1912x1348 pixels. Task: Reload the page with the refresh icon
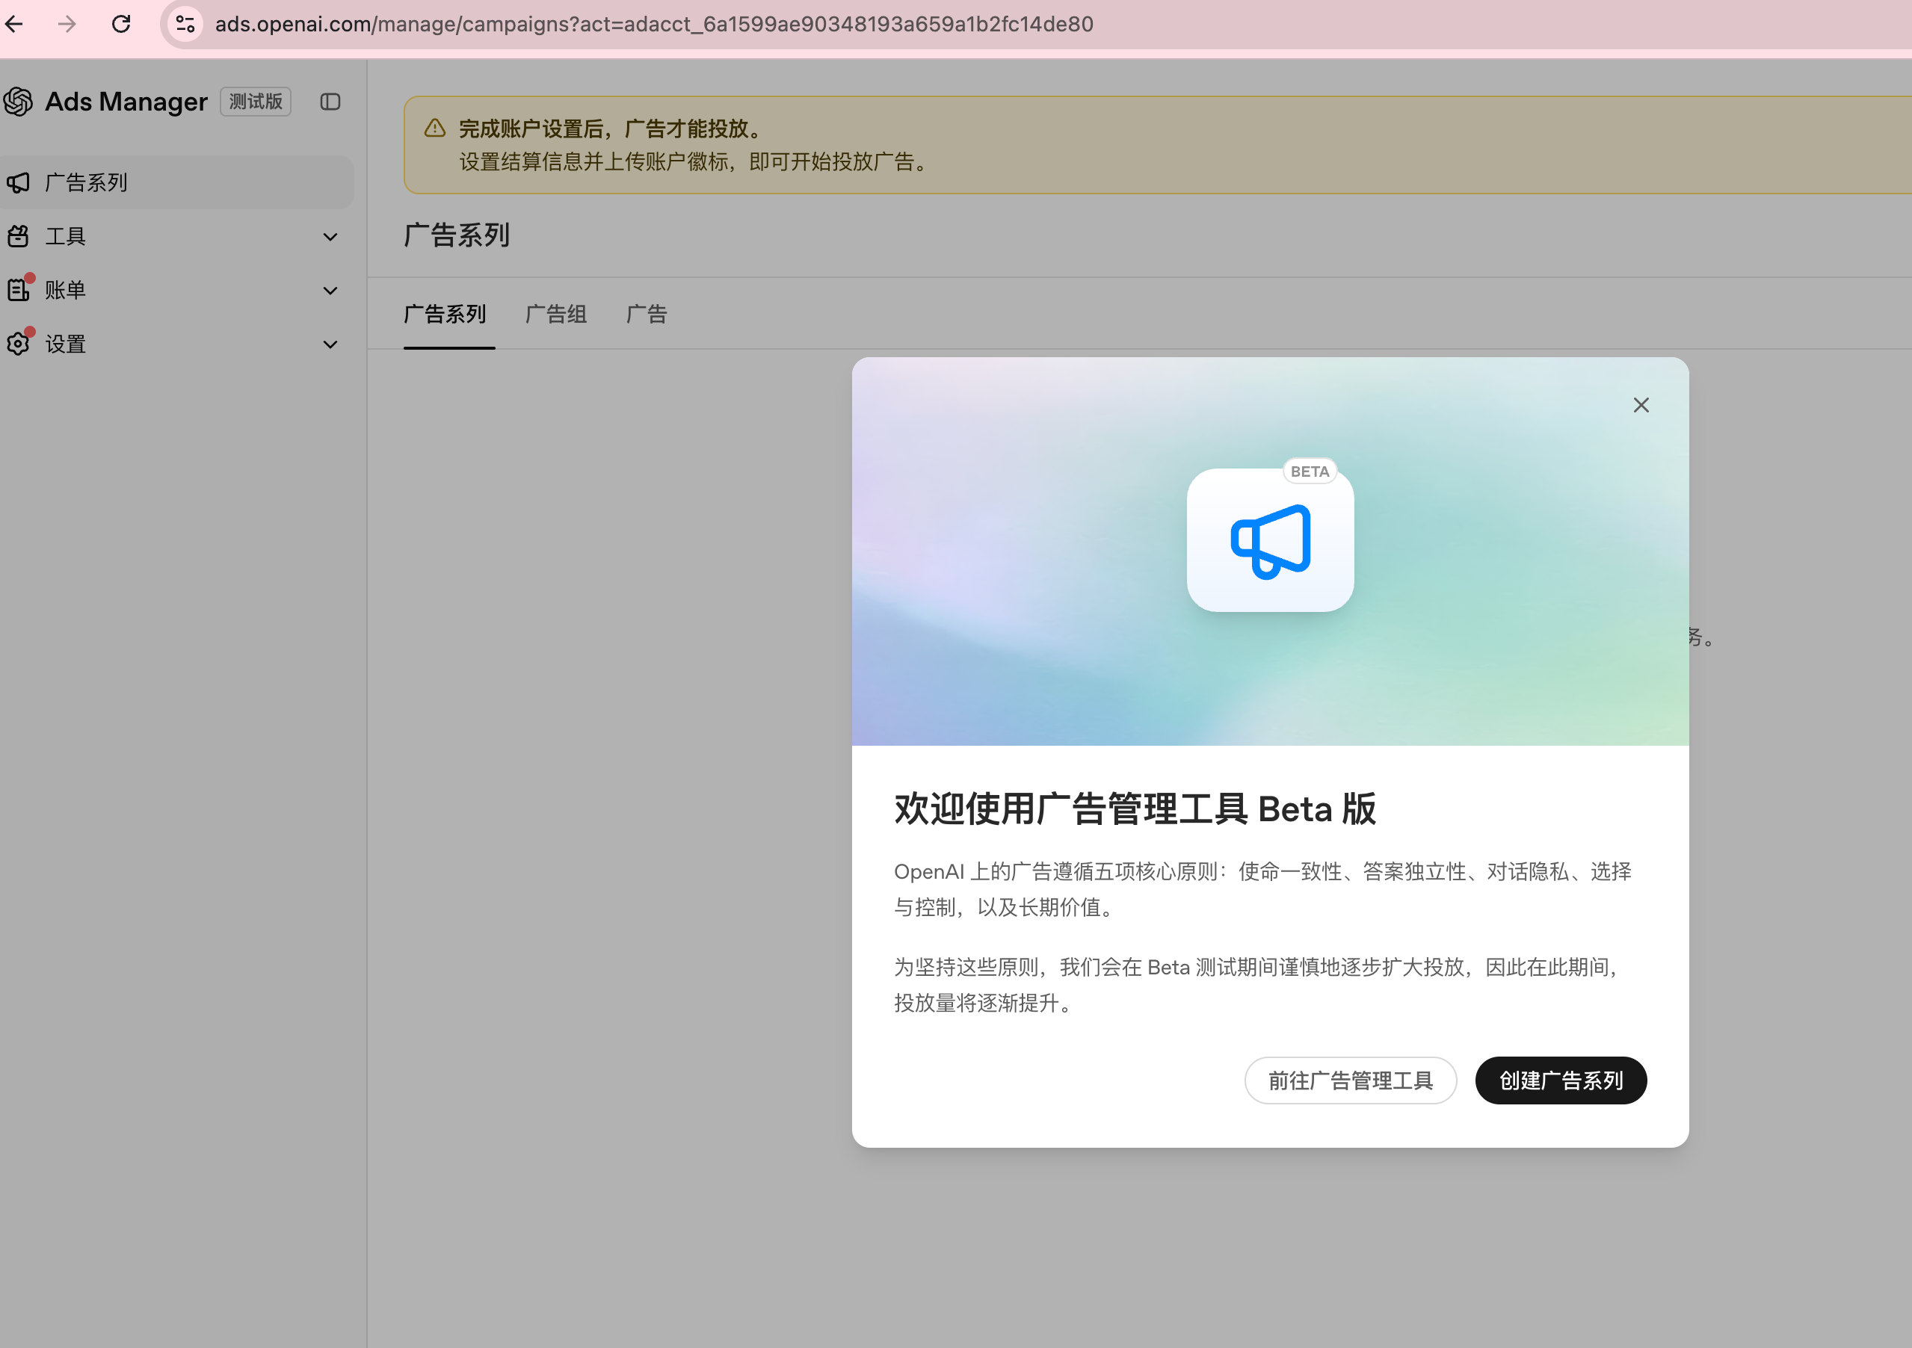tap(122, 24)
